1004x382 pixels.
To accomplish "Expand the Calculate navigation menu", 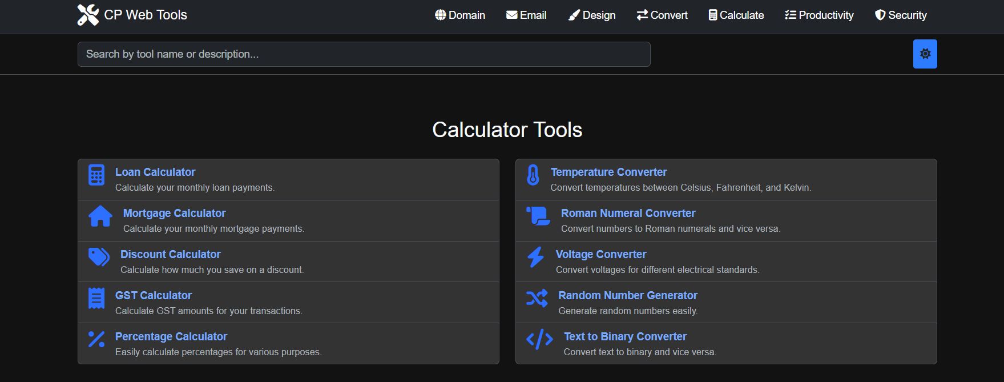I will pyautogui.click(x=736, y=15).
